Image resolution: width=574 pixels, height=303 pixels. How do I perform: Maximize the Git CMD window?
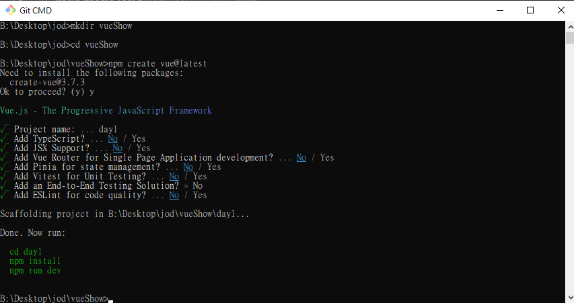[530, 10]
